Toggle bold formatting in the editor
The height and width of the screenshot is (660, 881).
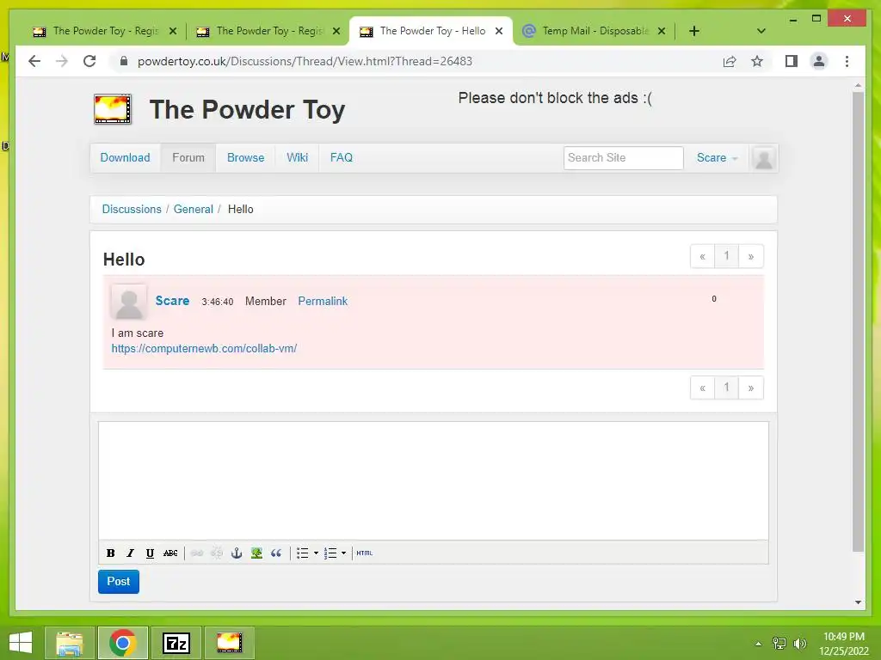(x=111, y=553)
